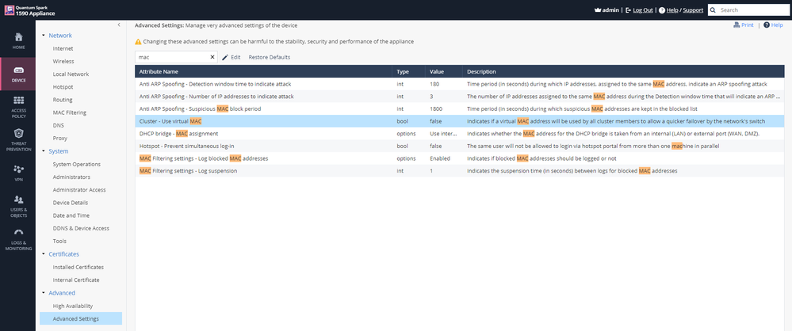The image size is (792, 331).
Task: Collapse the Network tree section
Action: click(x=44, y=36)
